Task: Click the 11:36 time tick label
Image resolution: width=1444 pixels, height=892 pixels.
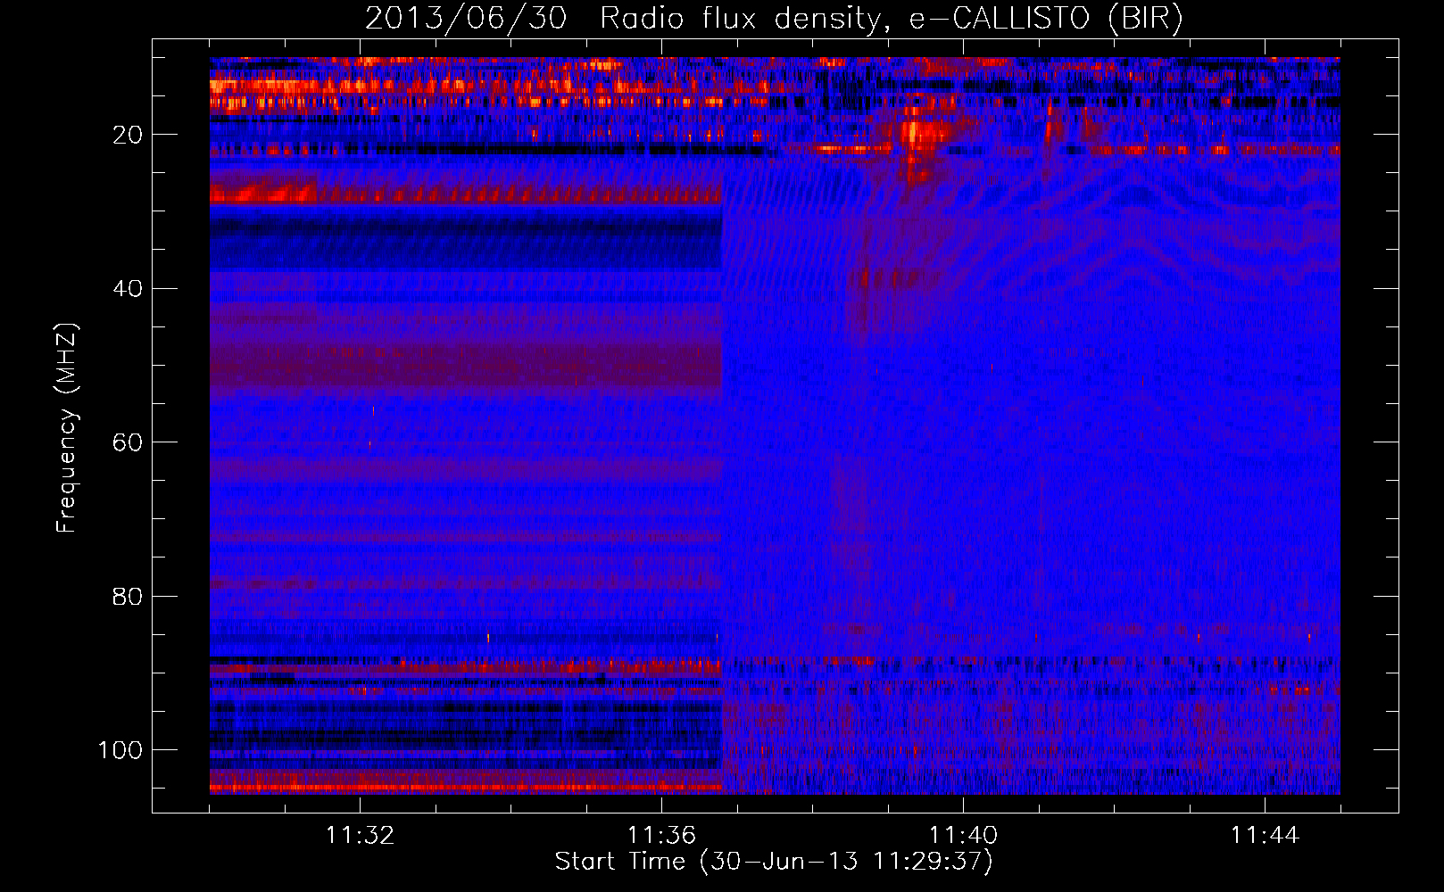Action: click(661, 836)
